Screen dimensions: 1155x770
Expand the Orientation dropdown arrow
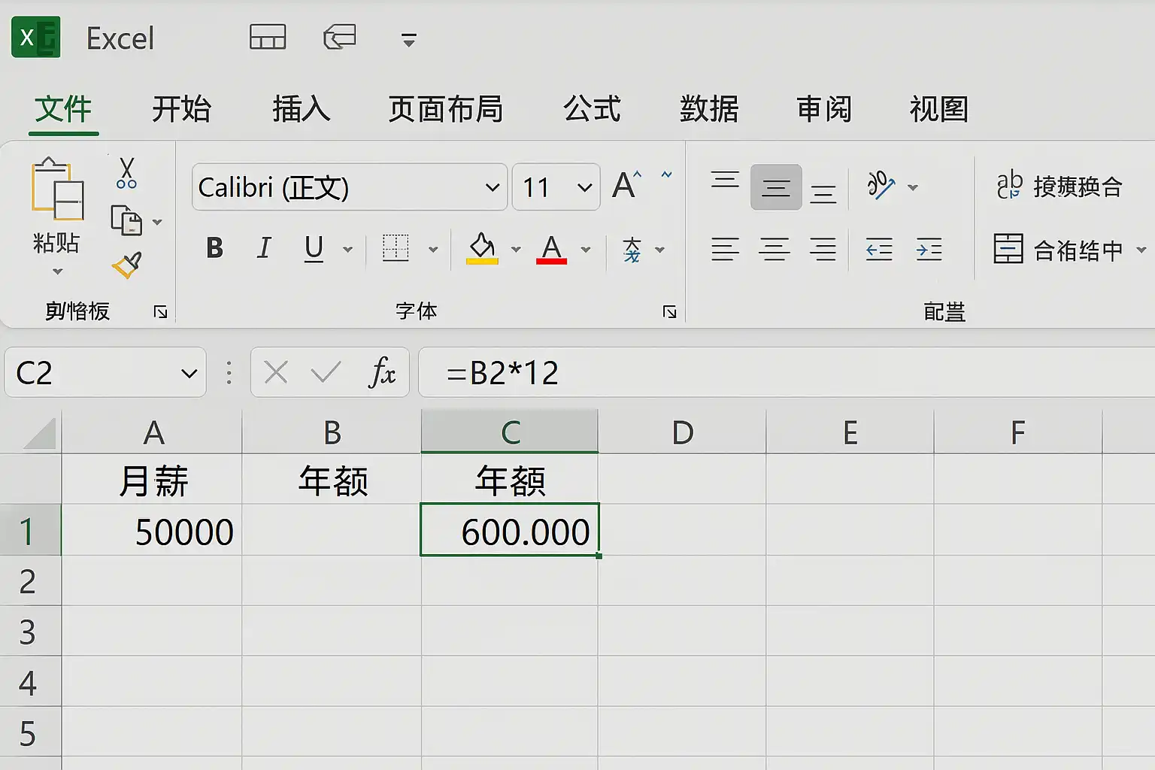913,187
